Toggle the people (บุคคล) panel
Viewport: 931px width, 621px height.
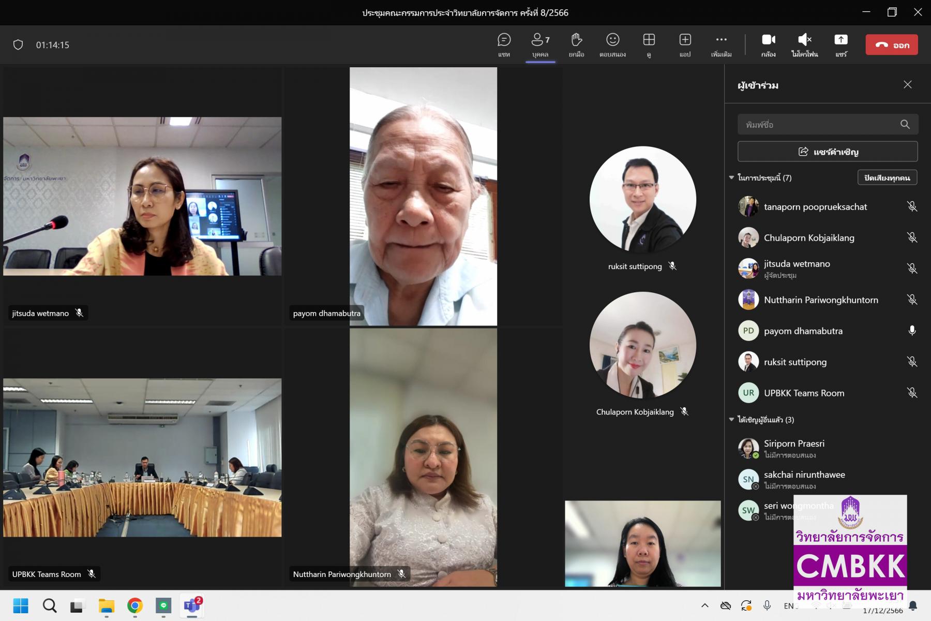click(x=540, y=45)
